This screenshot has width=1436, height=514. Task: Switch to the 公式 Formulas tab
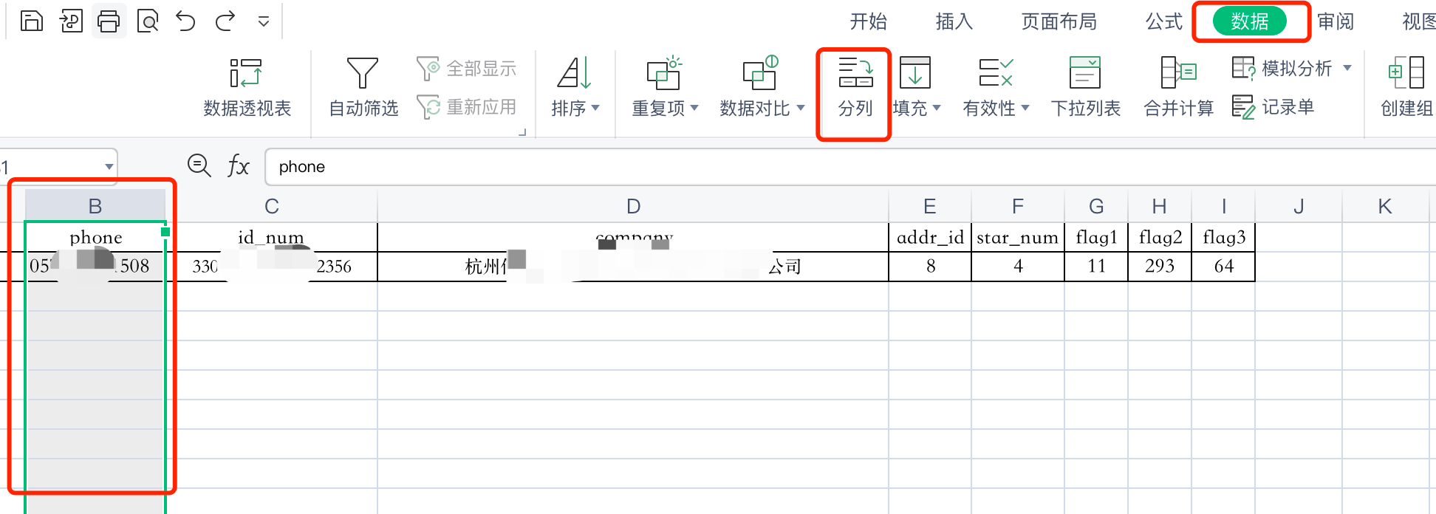[1163, 21]
